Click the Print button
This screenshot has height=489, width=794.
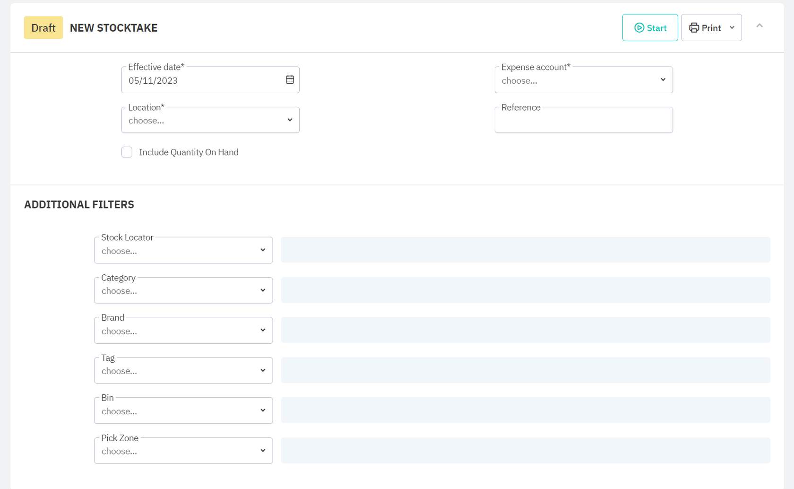pyautogui.click(x=705, y=28)
